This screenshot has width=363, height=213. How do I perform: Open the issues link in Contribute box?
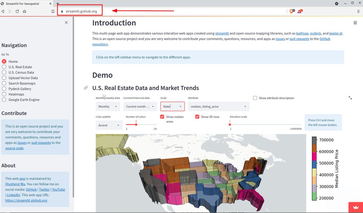coord(22,143)
